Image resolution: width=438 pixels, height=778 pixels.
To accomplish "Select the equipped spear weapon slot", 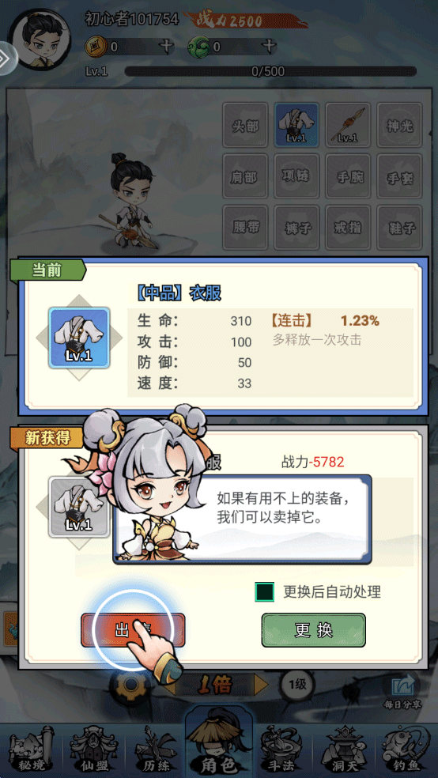I will [348, 125].
